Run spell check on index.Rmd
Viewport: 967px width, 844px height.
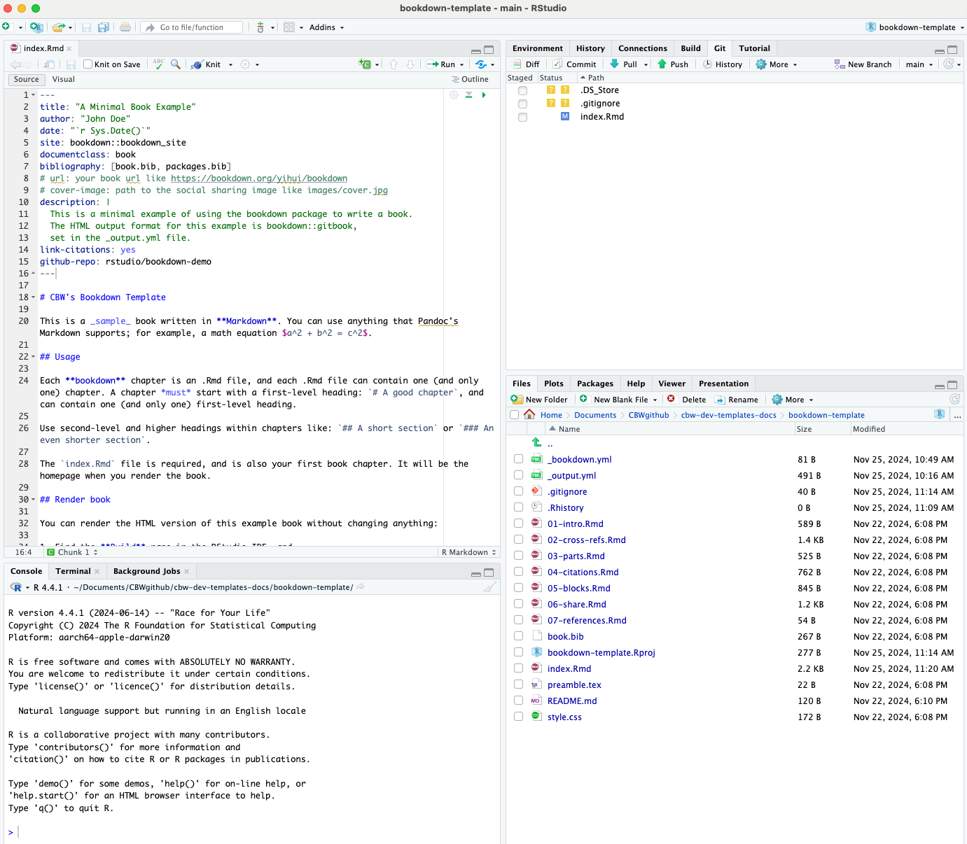158,64
